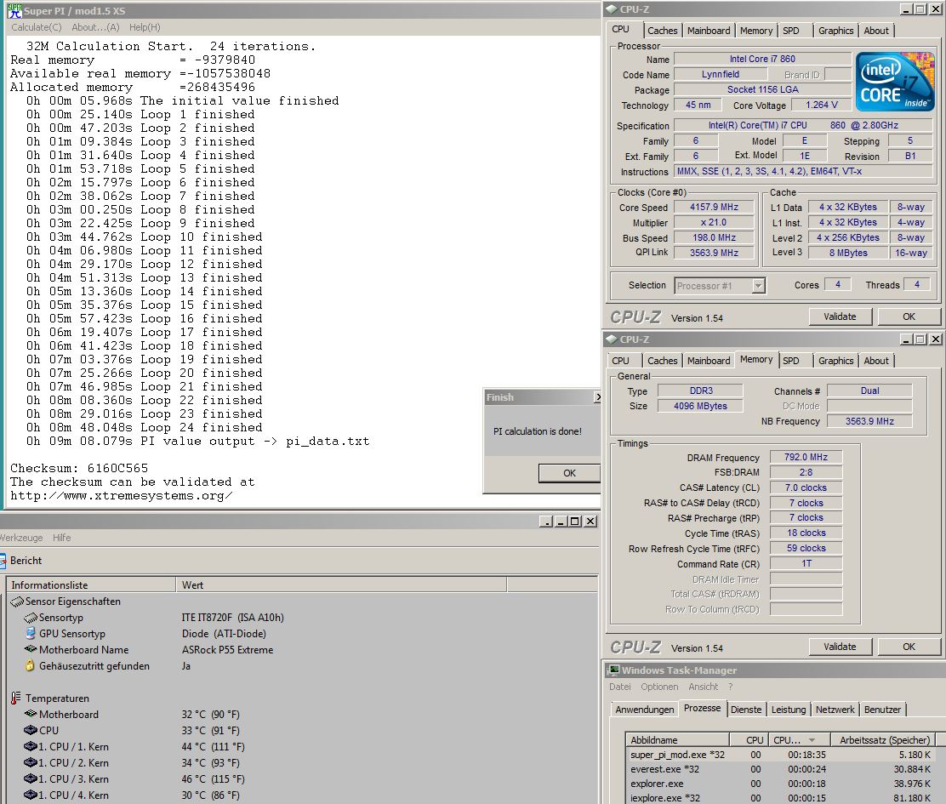Click the CPU temperature chip icon

point(30,731)
